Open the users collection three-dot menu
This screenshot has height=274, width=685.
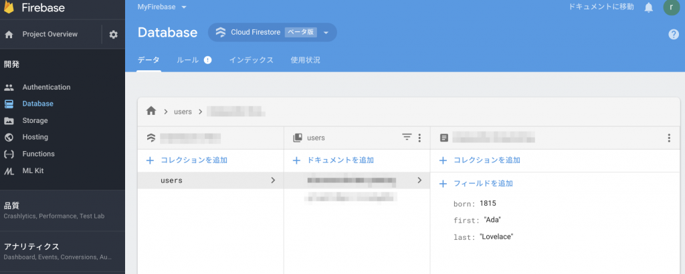pos(419,138)
